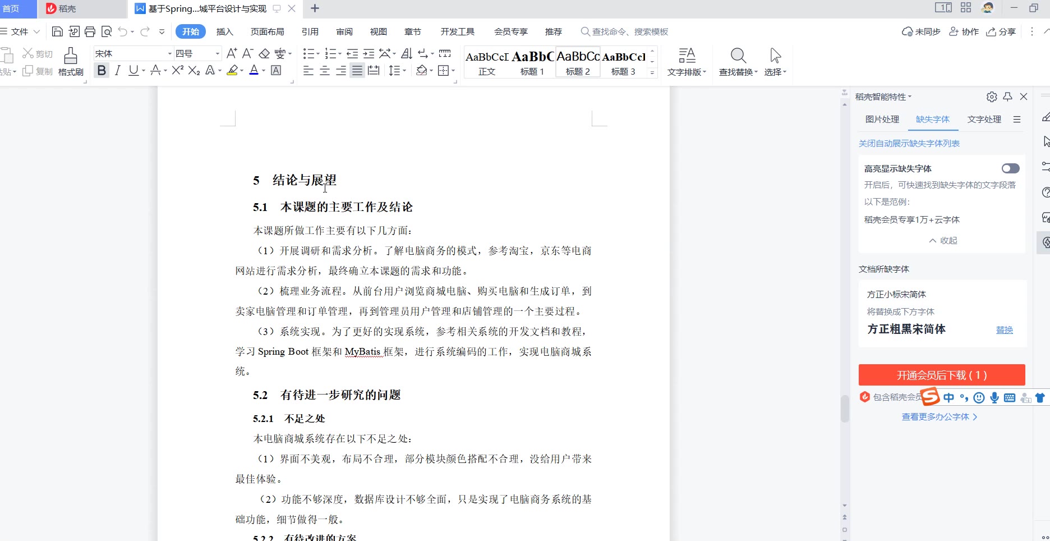Image resolution: width=1050 pixels, height=541 pixels.
Task: Click 开通会员后下载 (1) button
Action: click(x=942, y=375)
